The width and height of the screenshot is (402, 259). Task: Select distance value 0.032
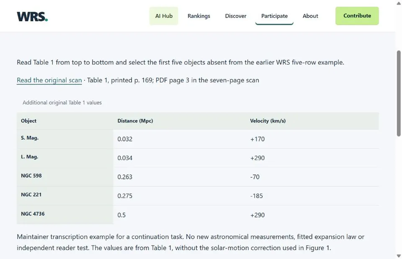coord(125,139)
